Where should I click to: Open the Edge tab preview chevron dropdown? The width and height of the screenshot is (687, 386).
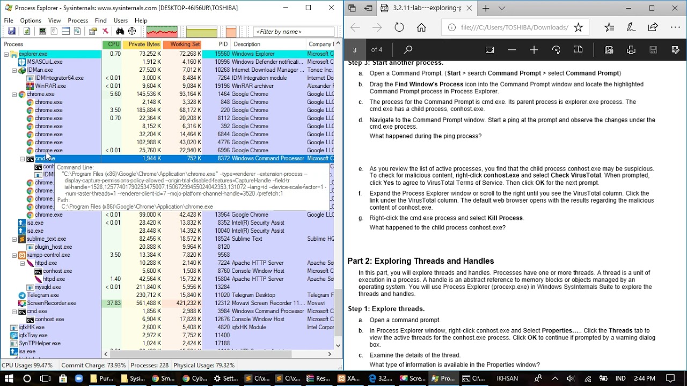(502, 8)
